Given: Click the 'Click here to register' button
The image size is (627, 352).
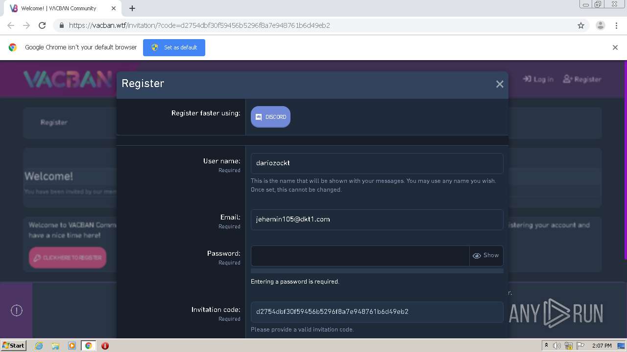Looking at the screenshot, I should [68, 258].
